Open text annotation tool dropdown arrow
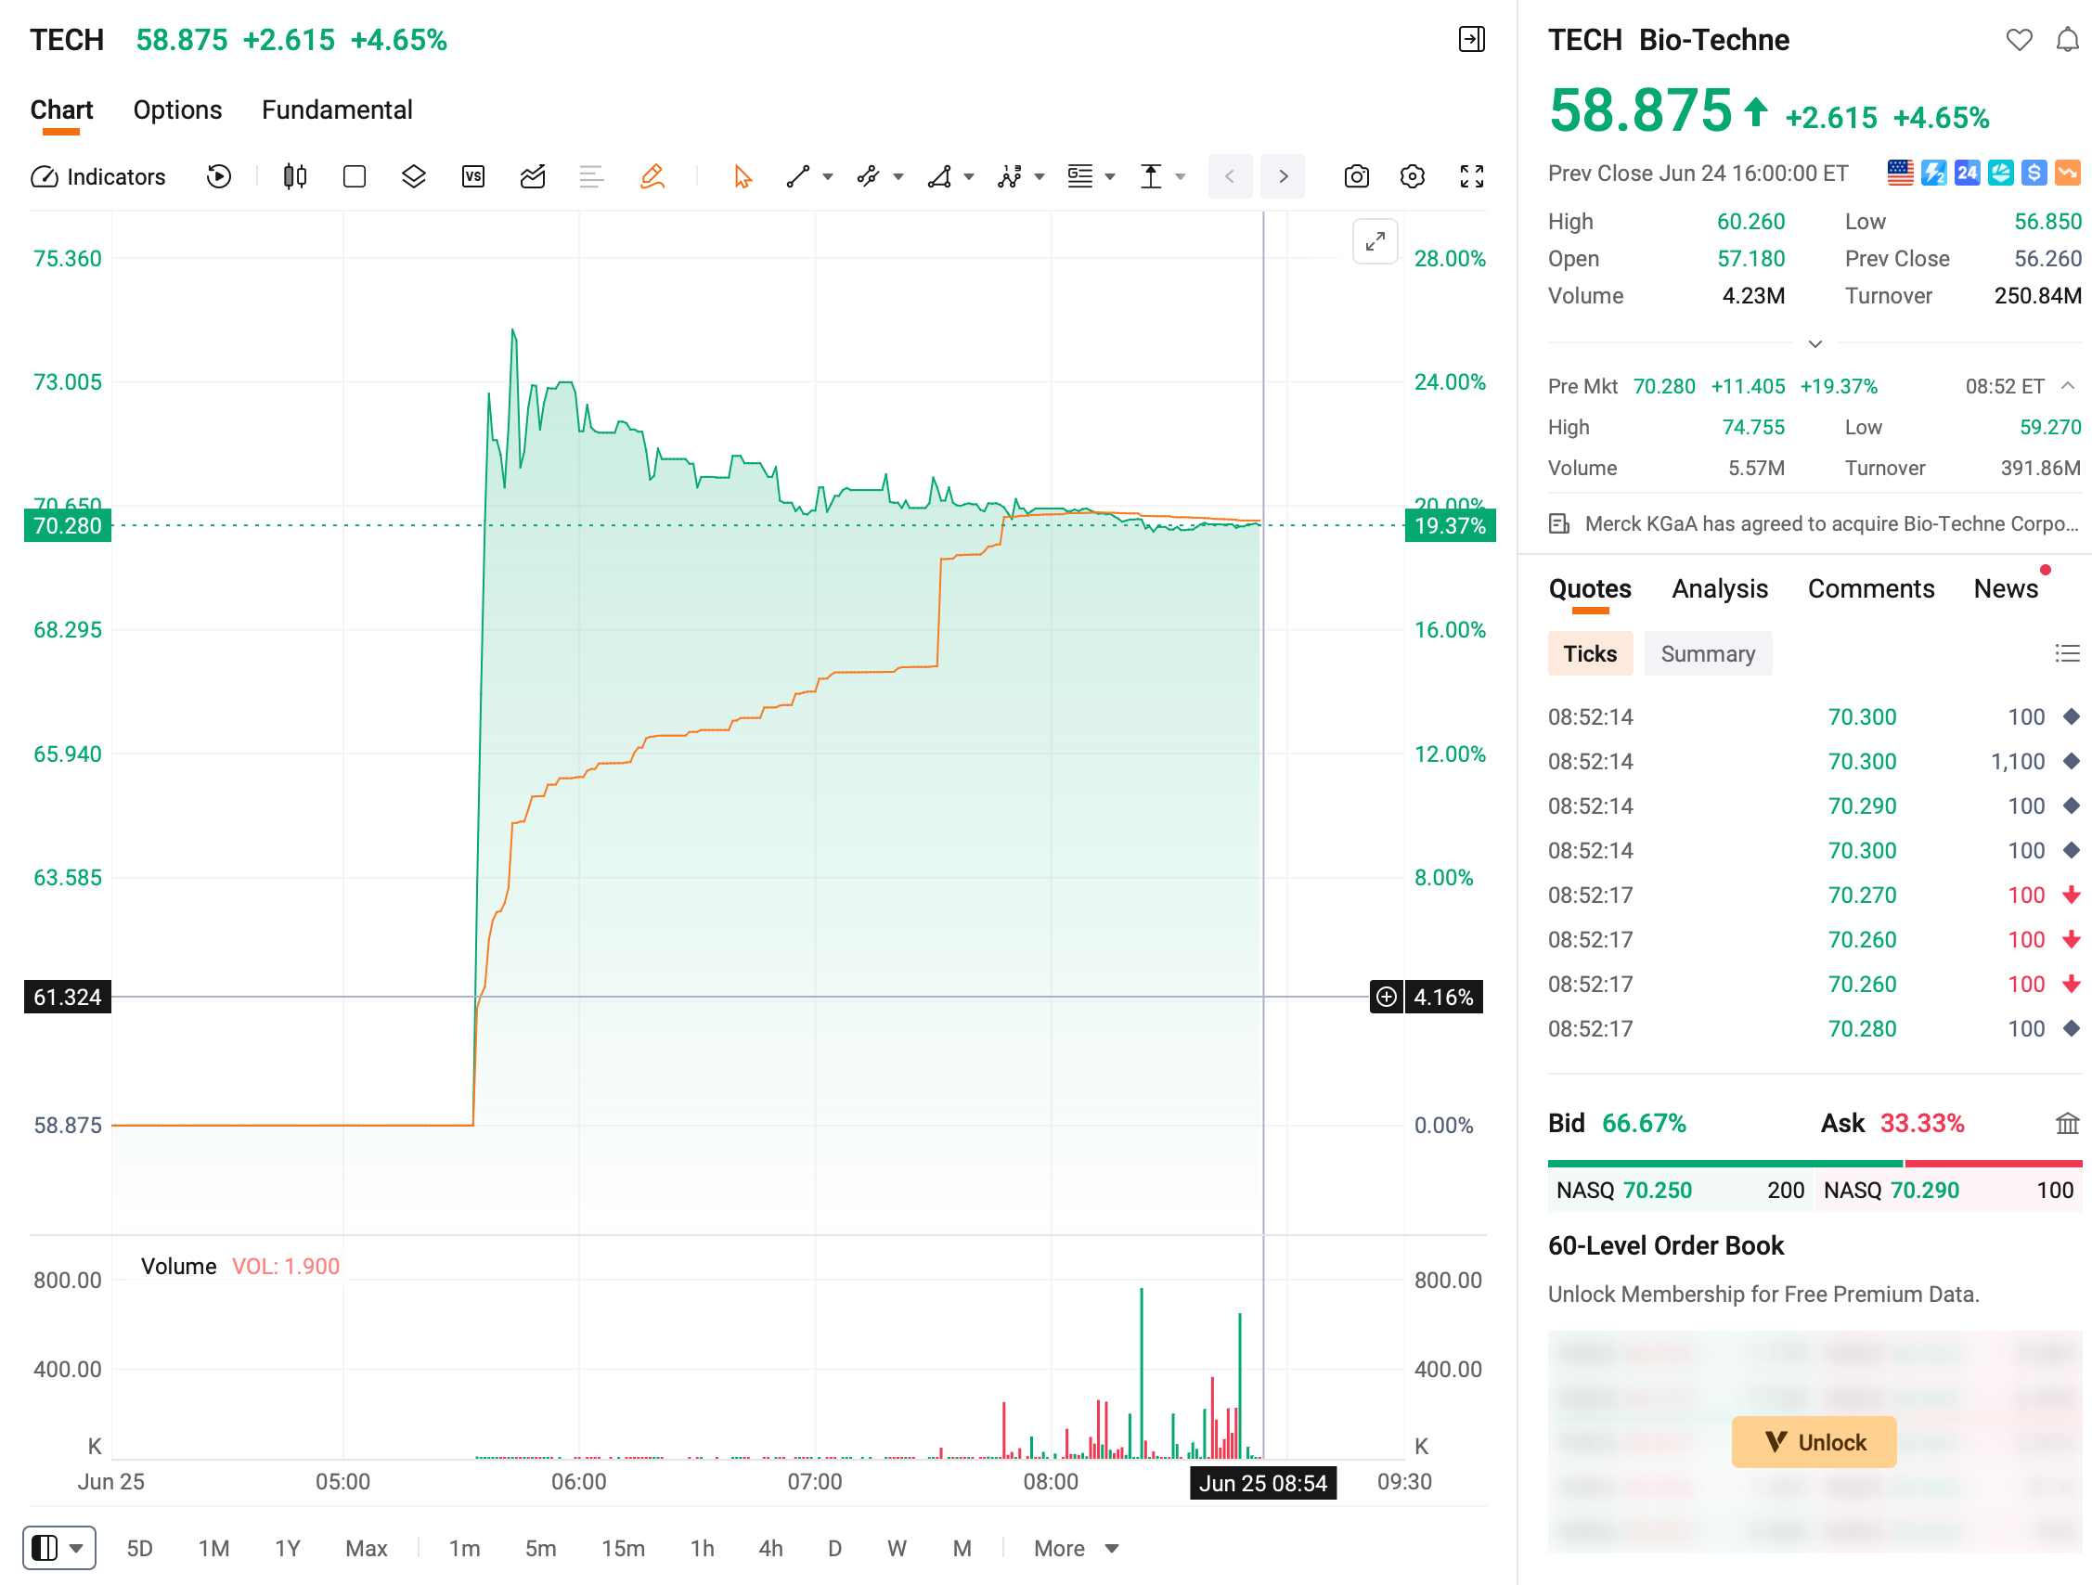 [x=1110, y=177]
